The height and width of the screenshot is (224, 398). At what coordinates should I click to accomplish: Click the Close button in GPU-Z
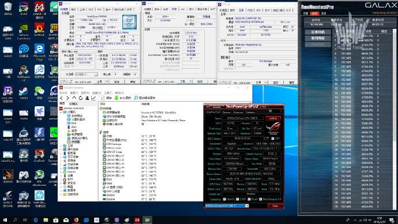tap(275, 206)
